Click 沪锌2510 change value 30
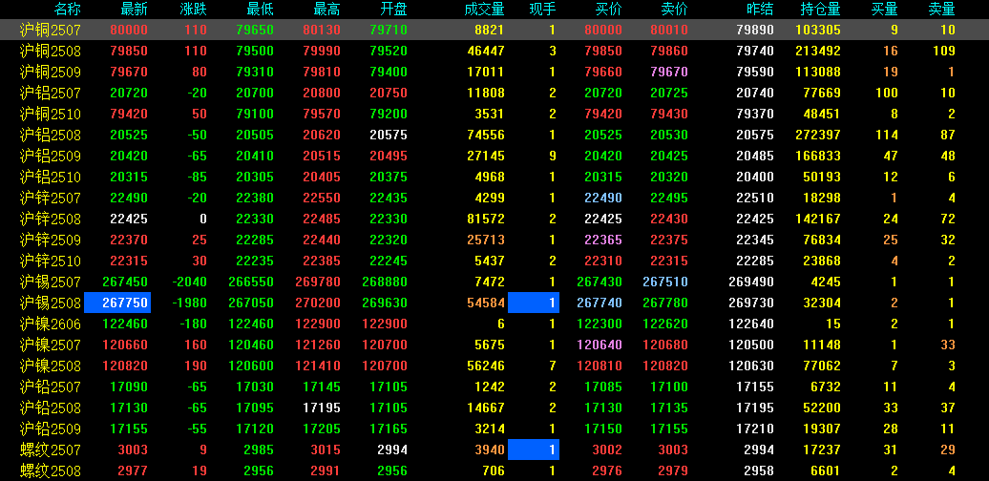This screenshot has width=989, height=481. 200,261
